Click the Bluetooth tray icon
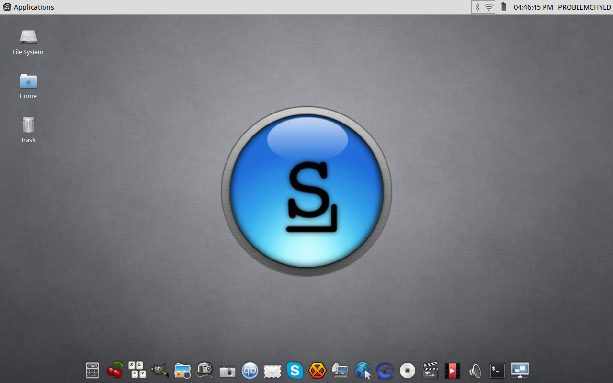Image resolution: width=613 pixels, height=383 pixels. tap(477, 7)
